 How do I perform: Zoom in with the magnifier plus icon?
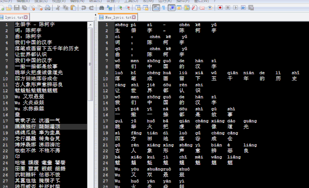point(119,8)
